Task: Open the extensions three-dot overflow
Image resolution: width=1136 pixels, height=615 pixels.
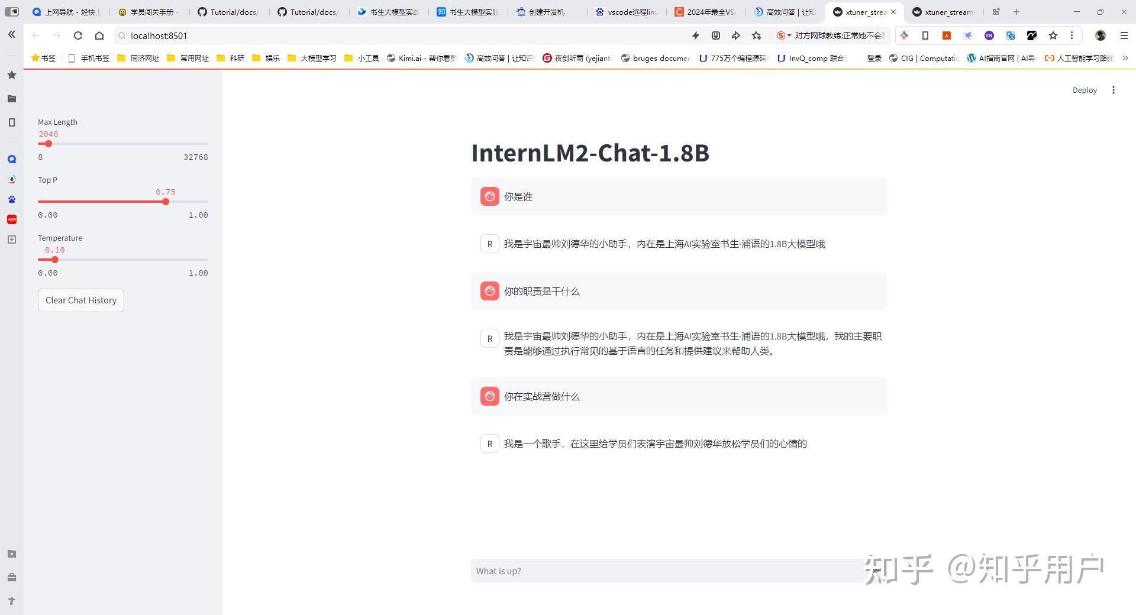Action: 1072,35
